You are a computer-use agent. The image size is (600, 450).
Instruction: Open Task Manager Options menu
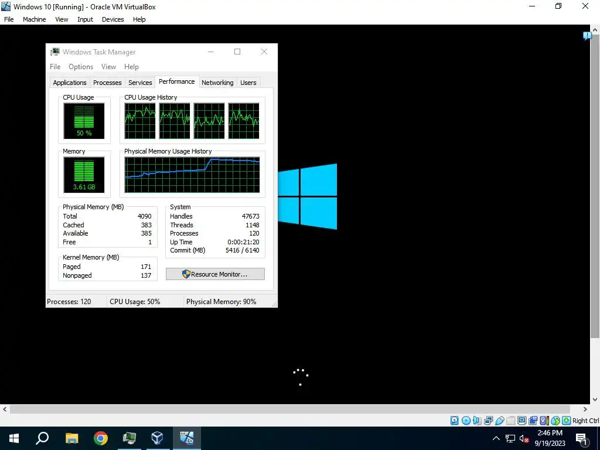point(81,67)
